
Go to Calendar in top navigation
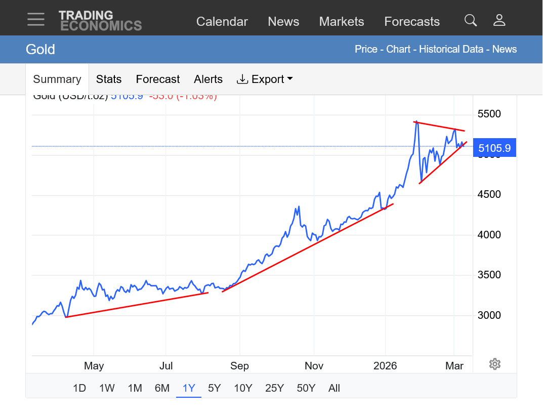tap(222, 22)
